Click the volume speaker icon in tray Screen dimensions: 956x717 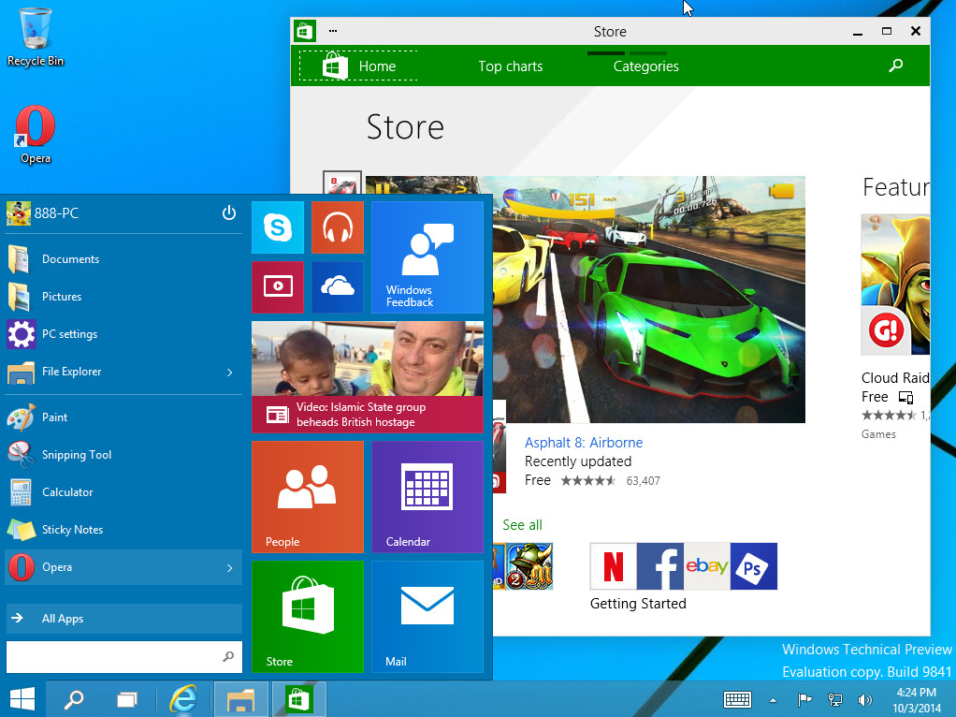(x=864, y=700)
